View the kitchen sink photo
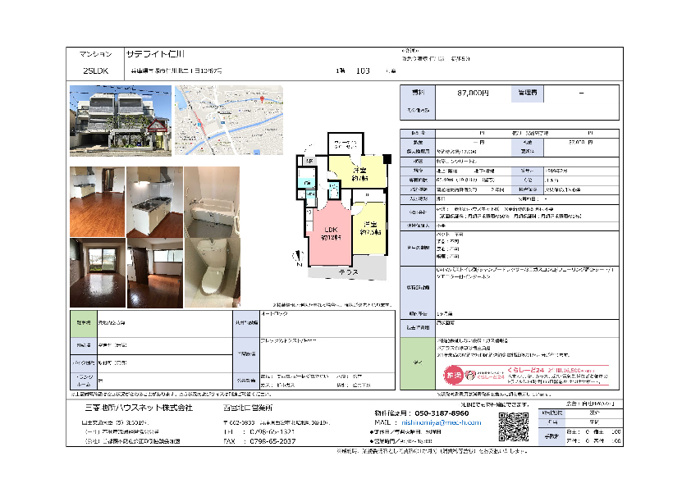The image size is (691, 488). 153,201
